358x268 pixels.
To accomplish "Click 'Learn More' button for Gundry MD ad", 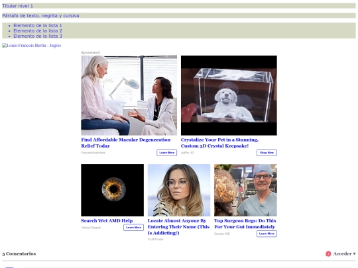I will [267, 234].
